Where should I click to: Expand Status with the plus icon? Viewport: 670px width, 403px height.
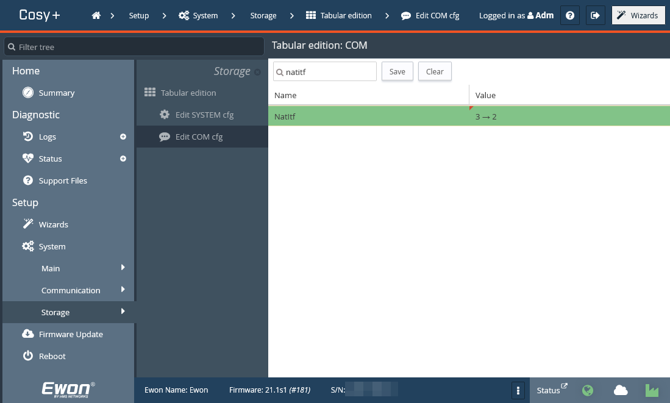(123, 159)
